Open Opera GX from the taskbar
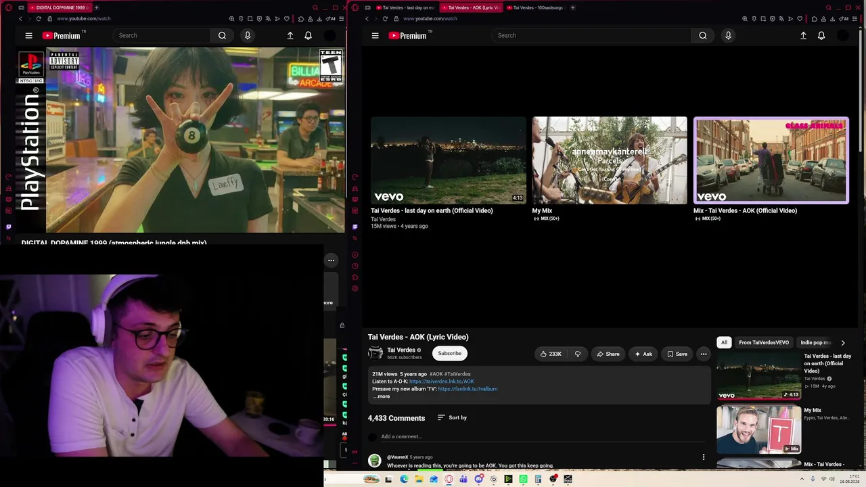Screen dimensions: 866x487 449,479
